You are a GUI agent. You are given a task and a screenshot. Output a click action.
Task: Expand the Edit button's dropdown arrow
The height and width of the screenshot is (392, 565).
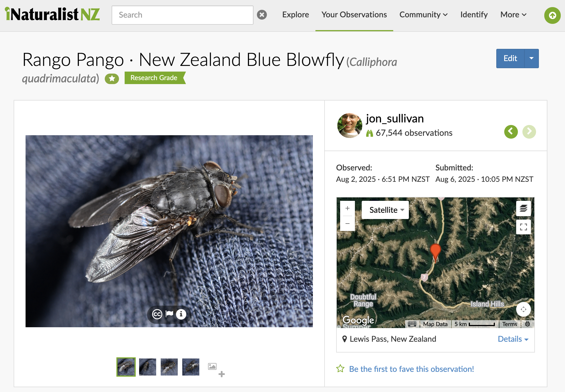tap(531, 58)
